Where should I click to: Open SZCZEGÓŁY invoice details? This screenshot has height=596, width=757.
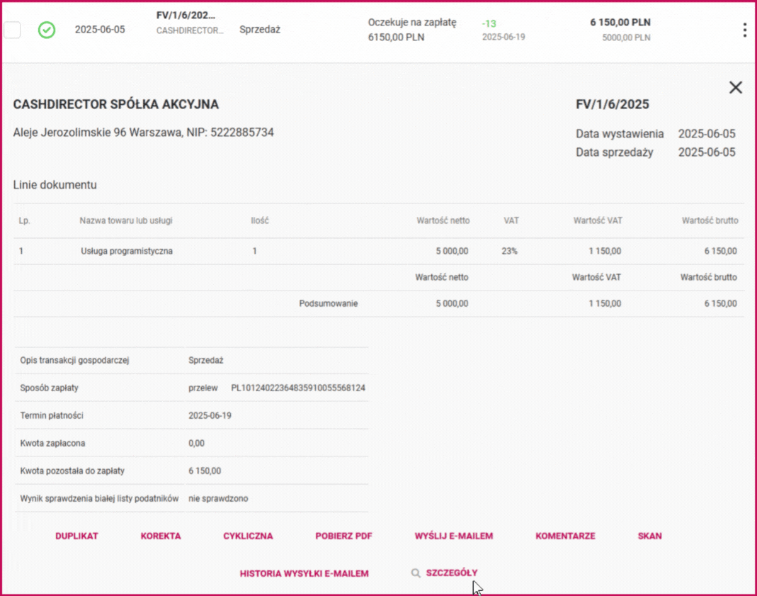tap(451, 573)
